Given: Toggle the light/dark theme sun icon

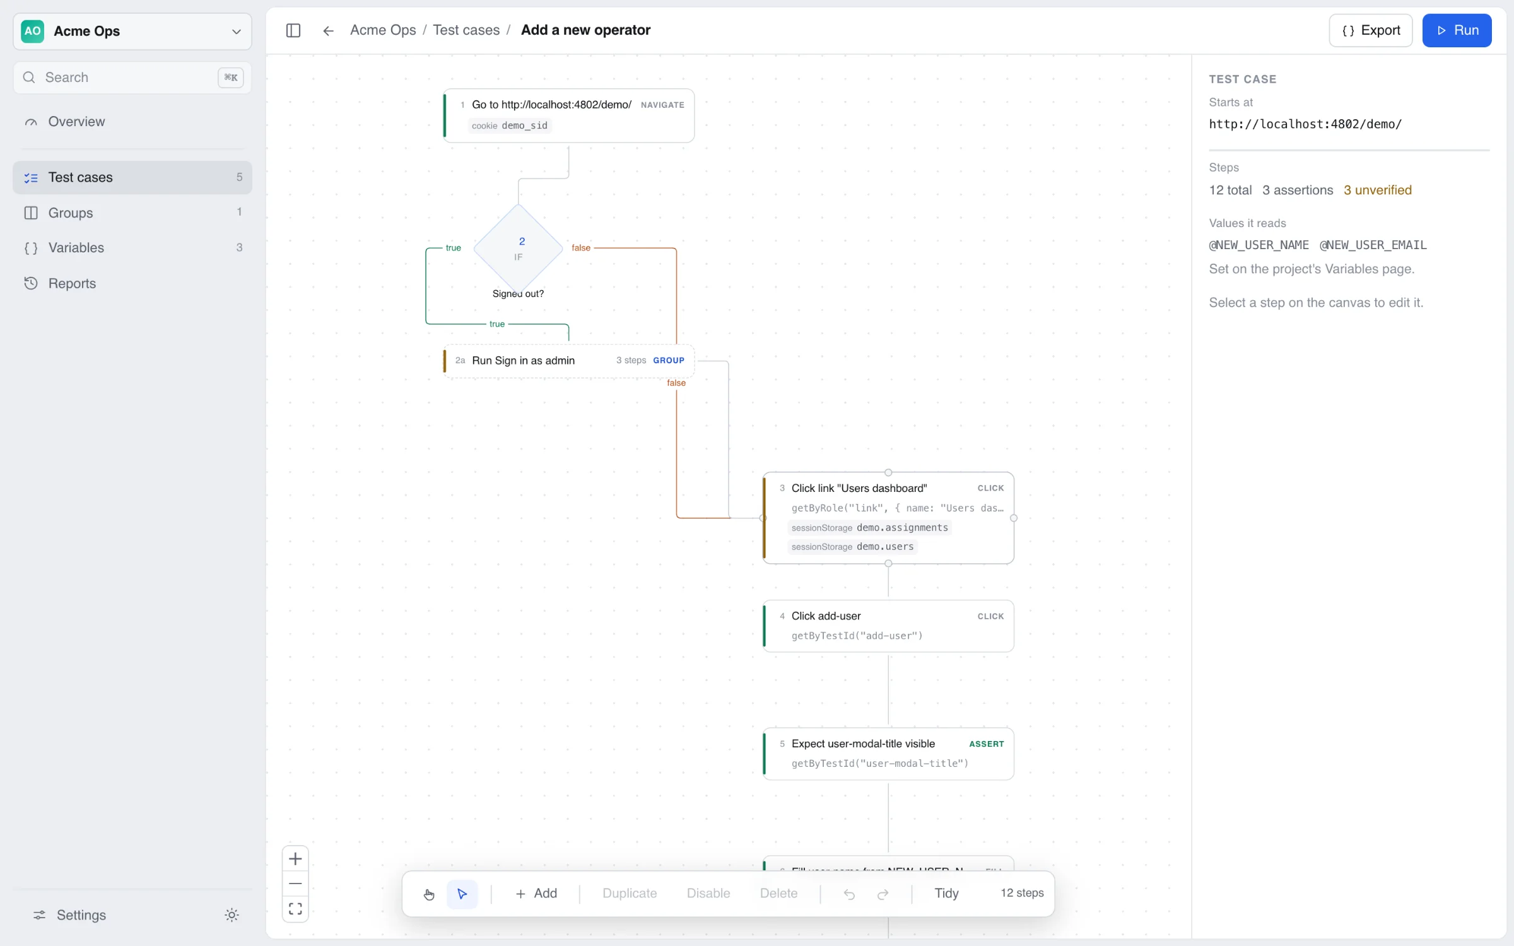Looking at the screenshot, I should click(x=232, y=914).
